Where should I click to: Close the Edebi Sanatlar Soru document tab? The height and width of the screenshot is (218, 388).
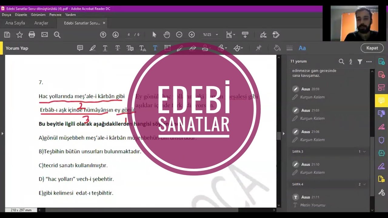click(x=104, y=23)
